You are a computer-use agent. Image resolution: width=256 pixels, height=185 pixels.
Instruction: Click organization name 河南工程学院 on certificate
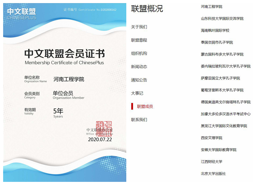point(69,79)
